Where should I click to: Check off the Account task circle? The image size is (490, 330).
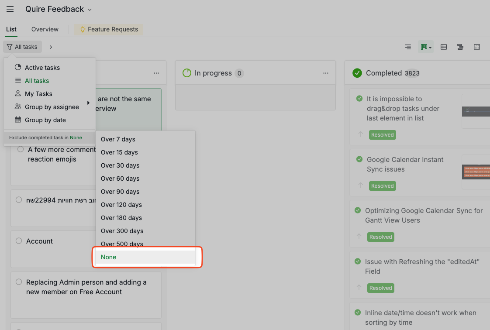[19, 241]
